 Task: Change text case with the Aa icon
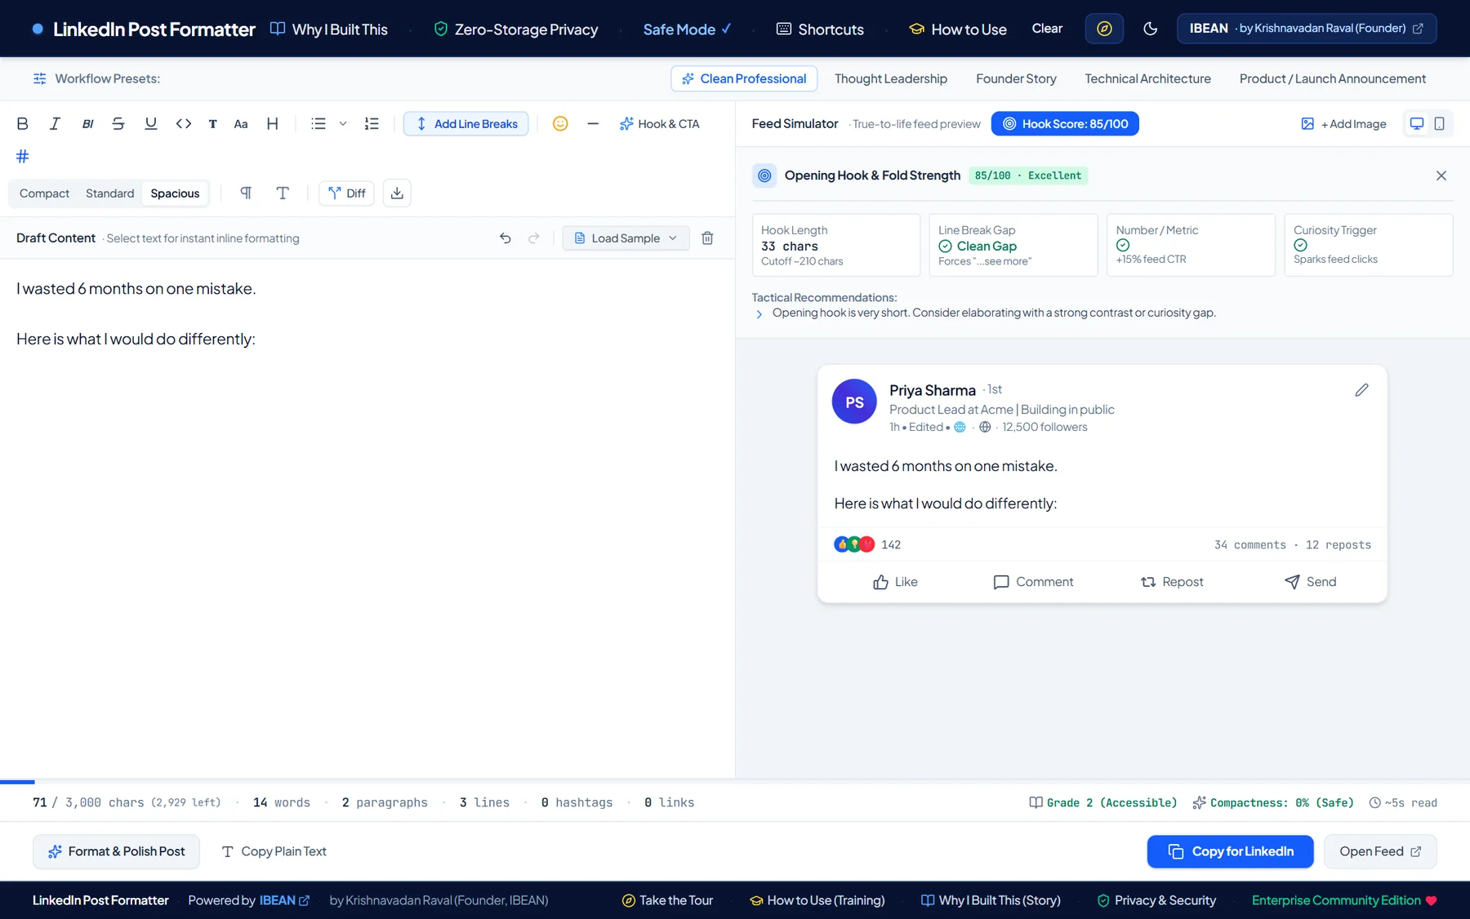pos(241,124)
